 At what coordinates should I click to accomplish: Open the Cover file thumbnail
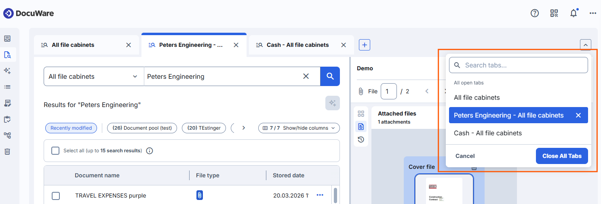click(444, 190)
